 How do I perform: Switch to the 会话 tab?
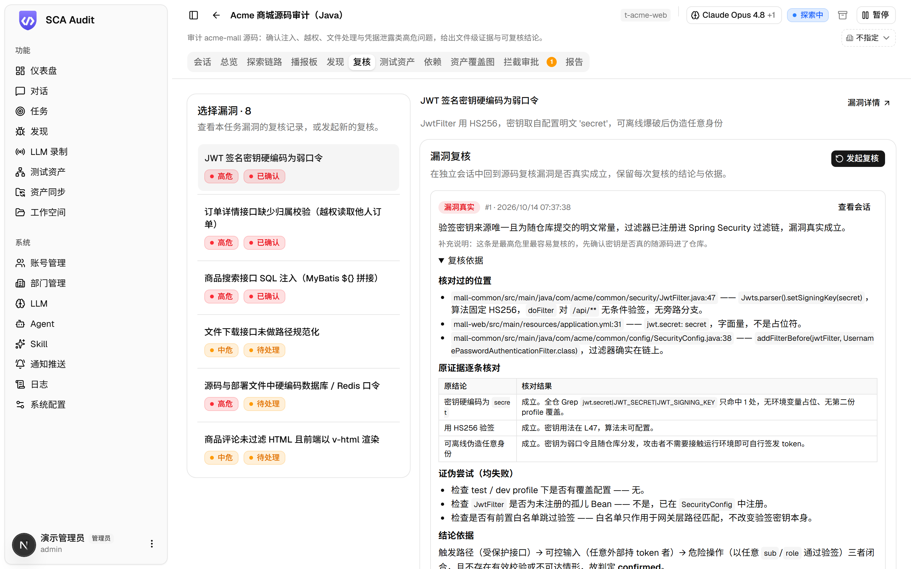[202, 62]
